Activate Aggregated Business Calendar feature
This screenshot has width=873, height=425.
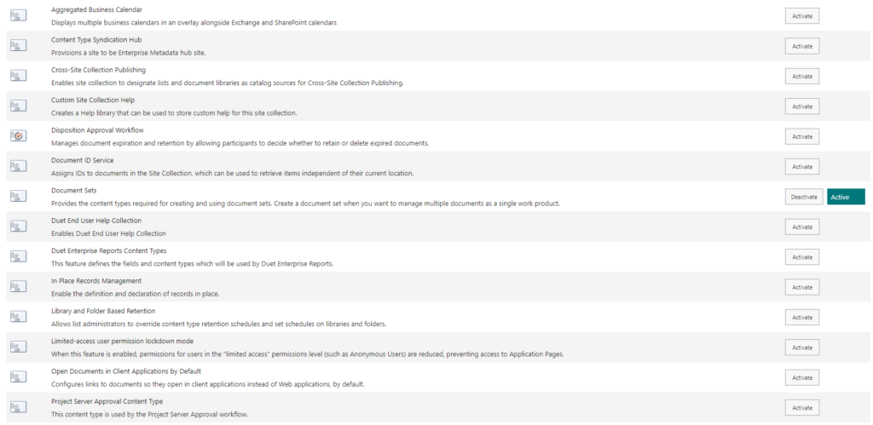click(802, 16)
